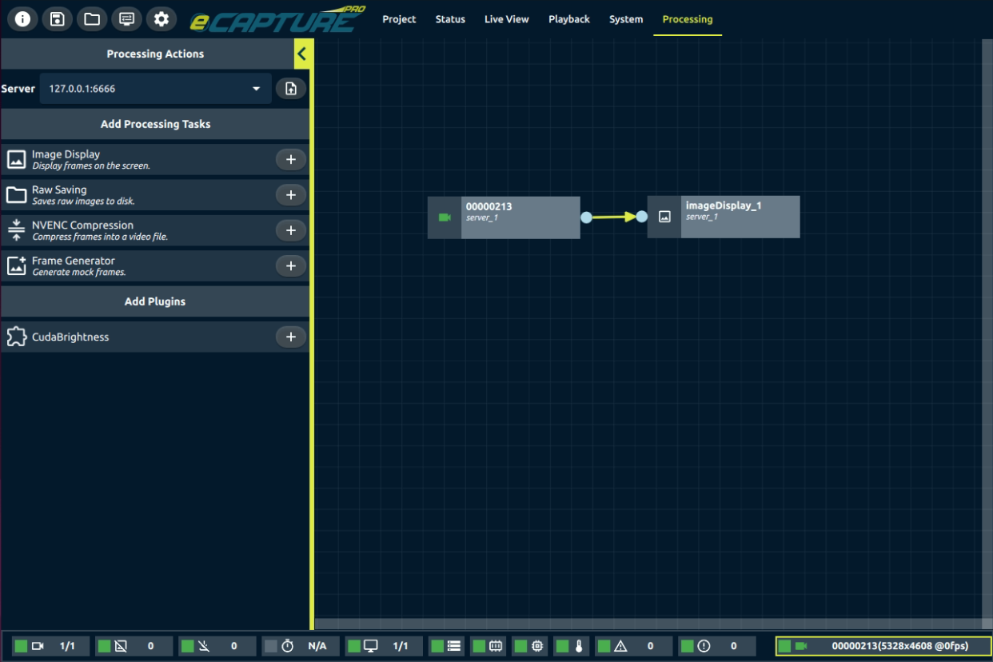This screenshot has height=662, width=993.
Task: Open the settings gear in the top toolbar
Action: coord(161,18)
